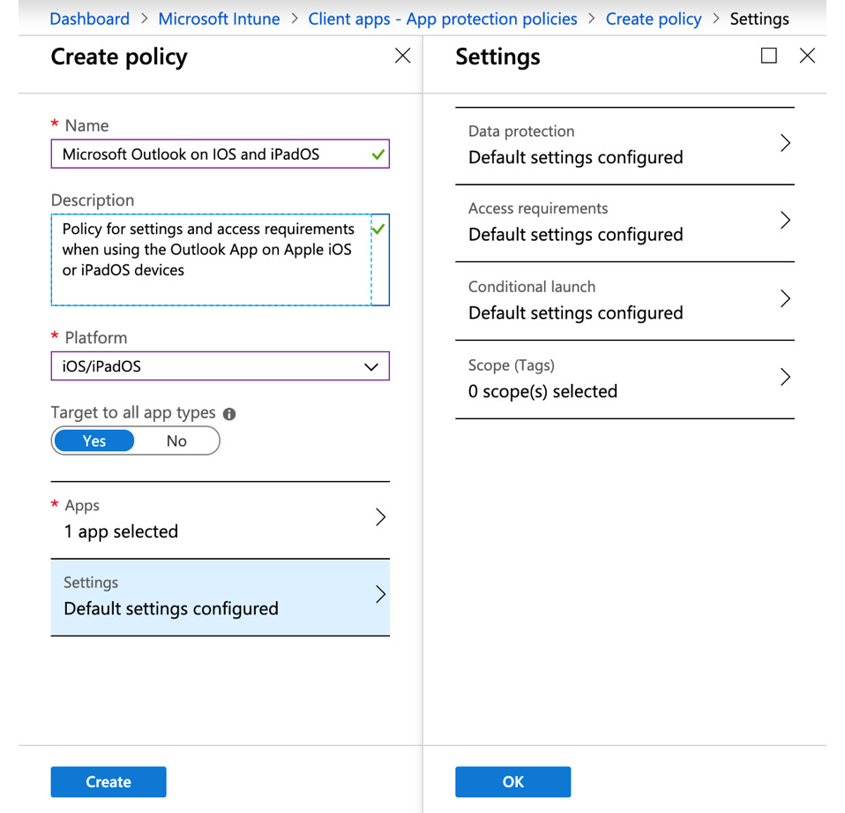Select the Settings row in Create policy

click(x=220, y=597)
